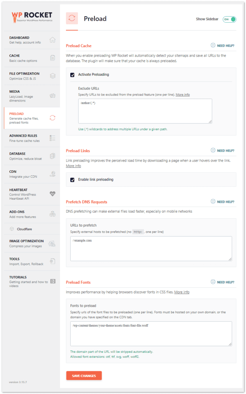The width and height of the screenshot is (246, 394).
Task: Click into Fonts to preload text area
Action: 151,334
